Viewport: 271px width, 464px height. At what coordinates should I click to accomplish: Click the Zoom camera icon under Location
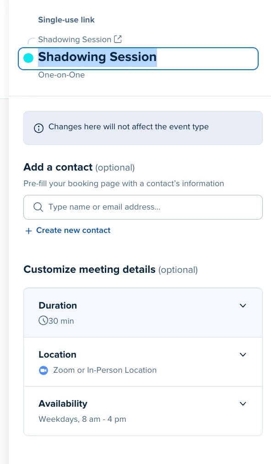[43, 370]
